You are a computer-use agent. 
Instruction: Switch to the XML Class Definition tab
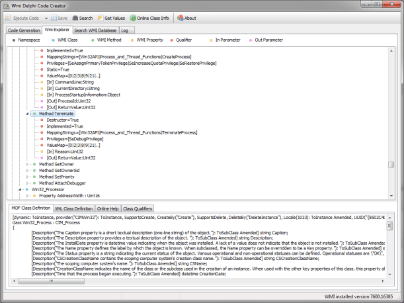coord(73,208)
